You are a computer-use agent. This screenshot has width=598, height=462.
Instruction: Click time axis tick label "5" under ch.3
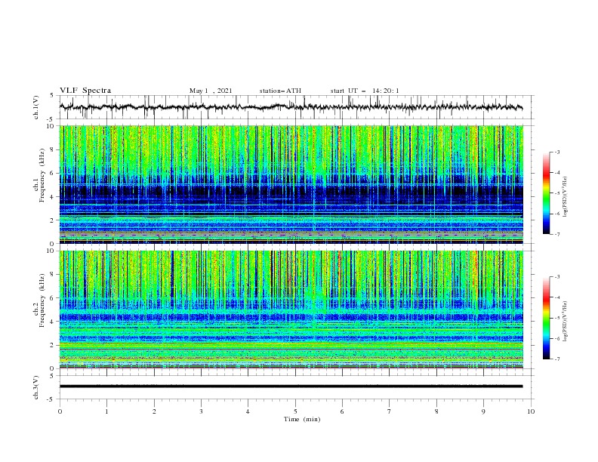(x=295, y=411)
